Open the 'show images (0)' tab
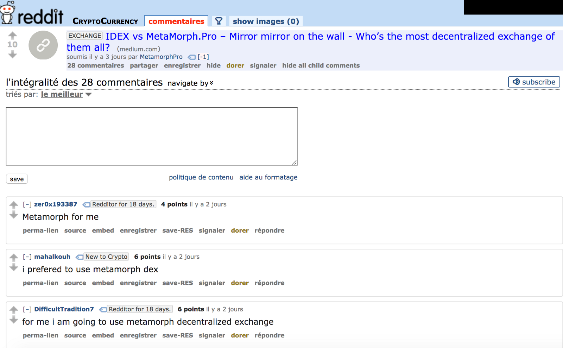Image resolution: width=563 pixels, height=348 pixels. point(266,21)
